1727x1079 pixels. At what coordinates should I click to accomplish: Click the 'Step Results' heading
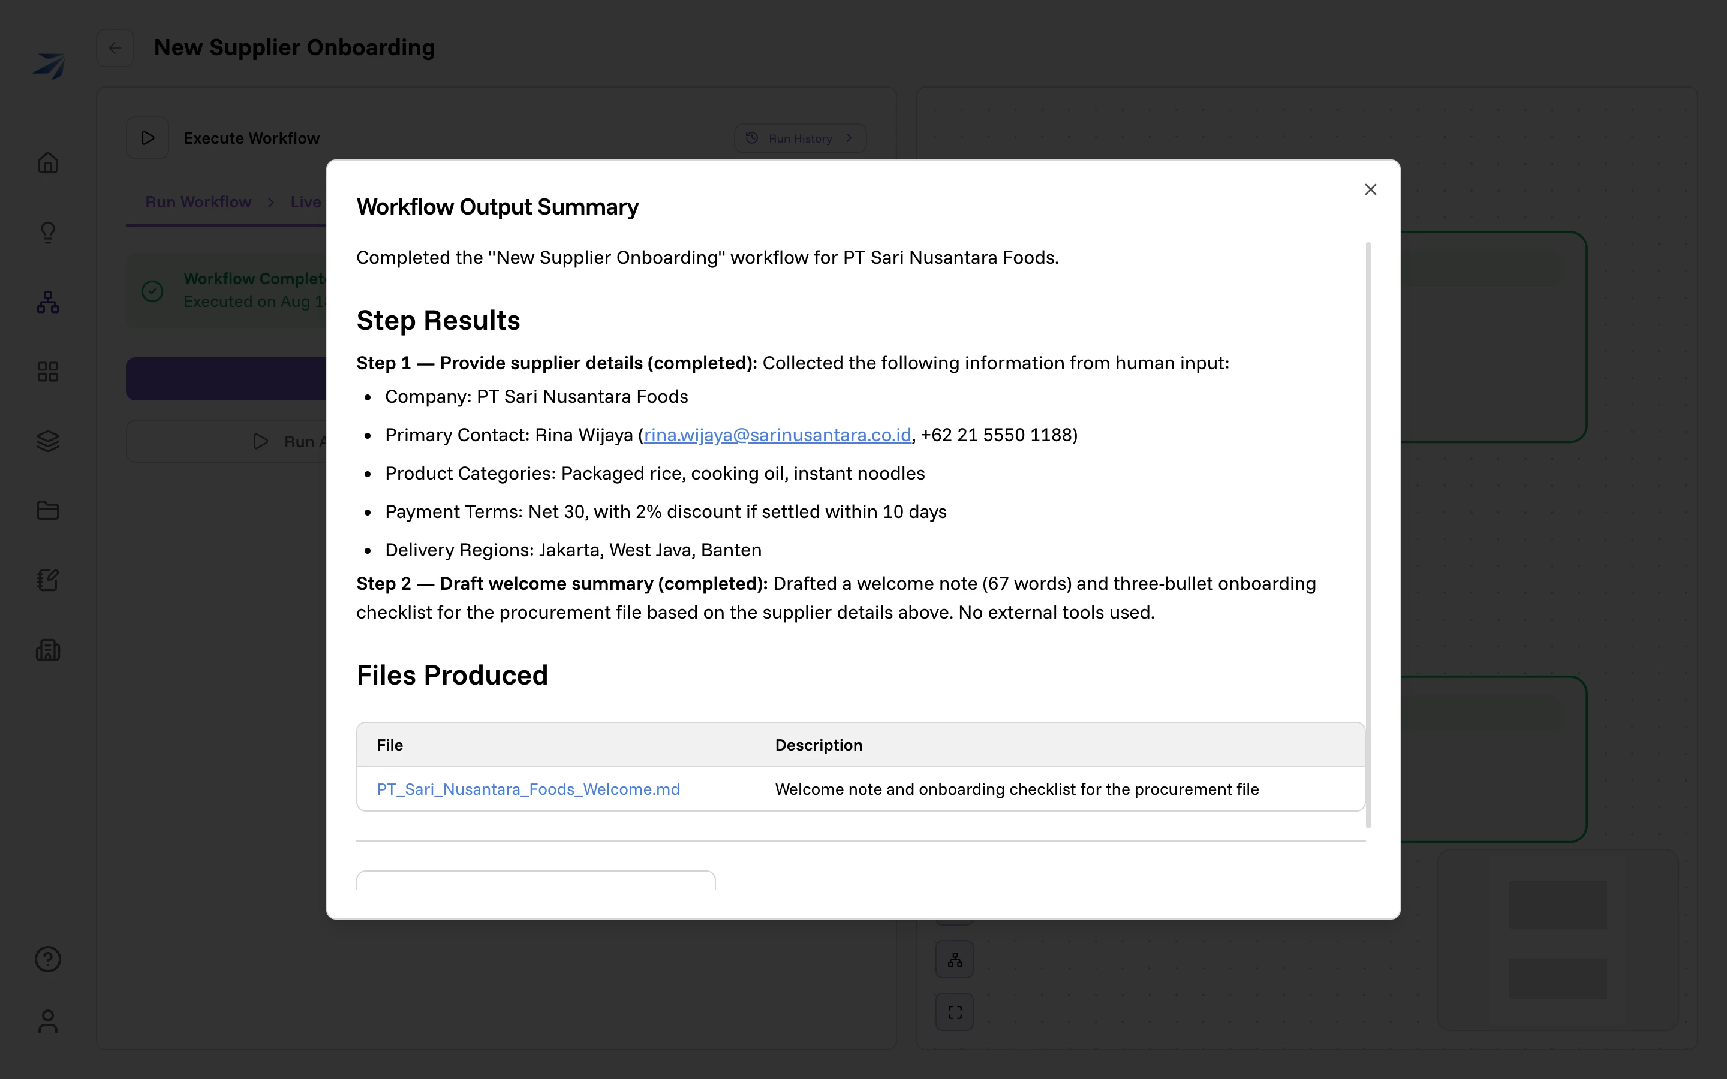(438, 321)
